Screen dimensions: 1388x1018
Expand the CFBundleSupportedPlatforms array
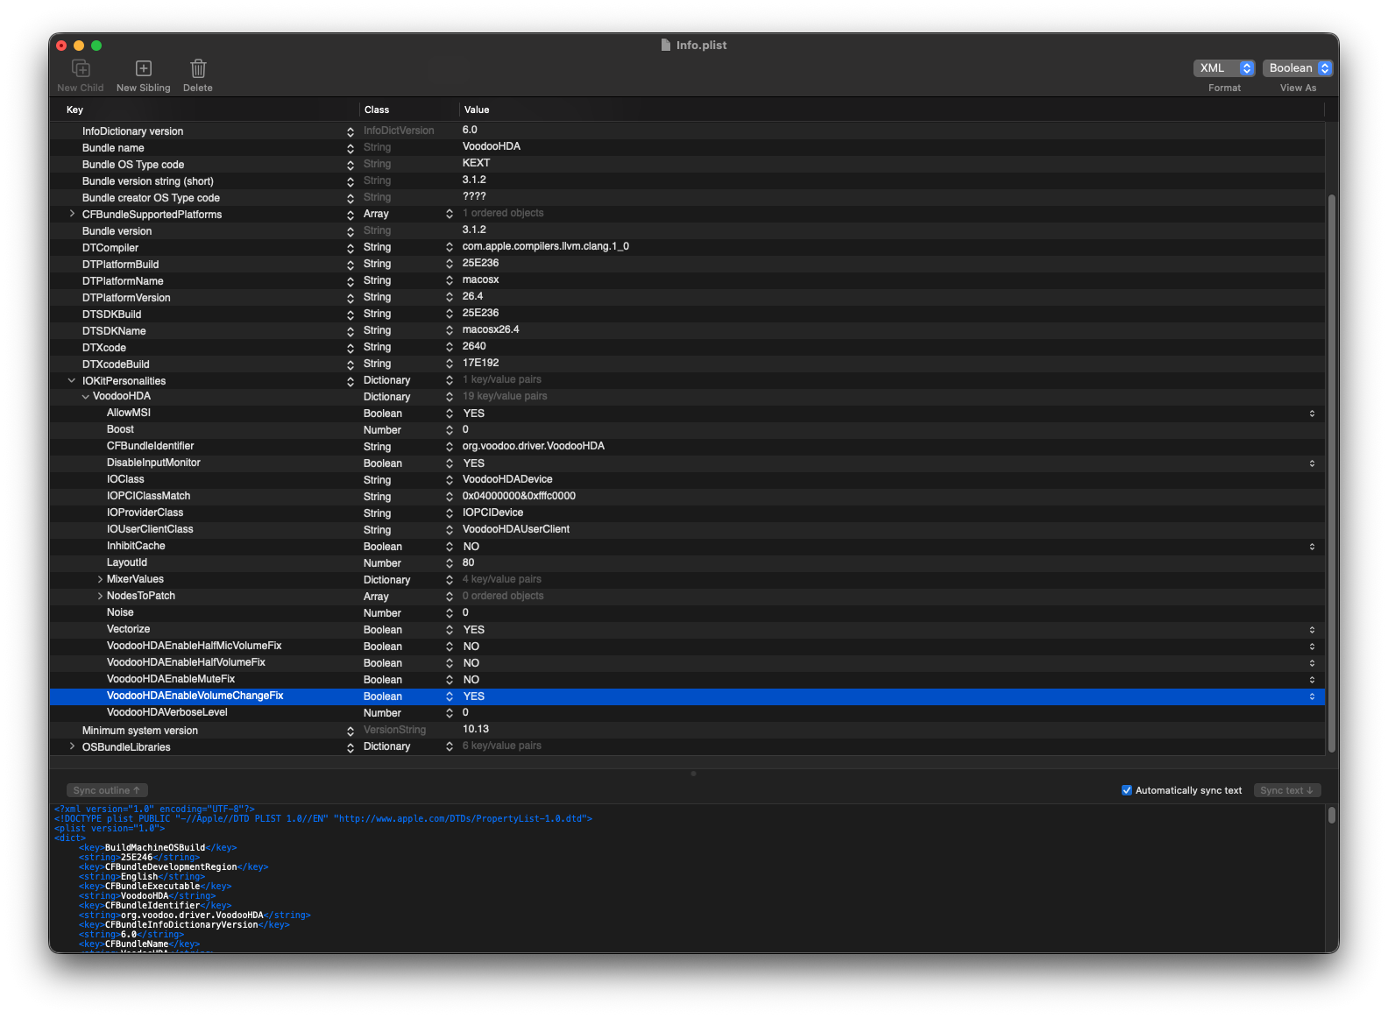click(x=72, y=215)
